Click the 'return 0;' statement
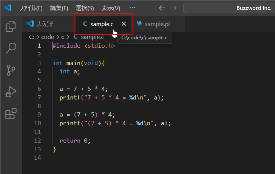 click(75, 140)
